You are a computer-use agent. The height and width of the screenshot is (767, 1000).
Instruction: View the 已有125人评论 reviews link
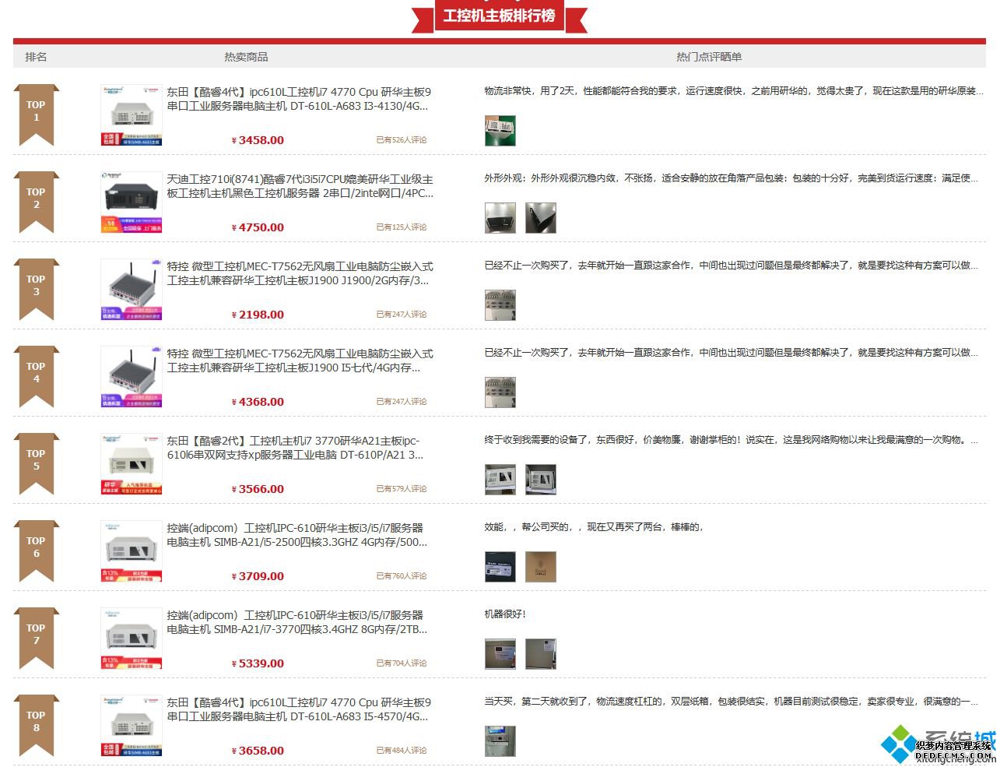pos(402,227)
